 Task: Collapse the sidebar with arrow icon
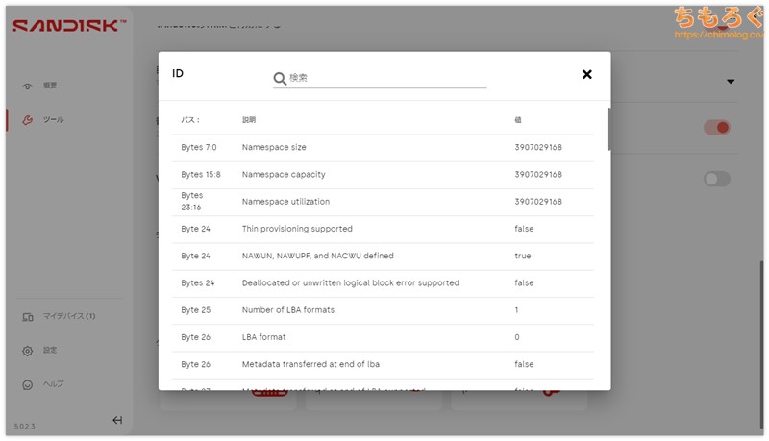[117, 420]
